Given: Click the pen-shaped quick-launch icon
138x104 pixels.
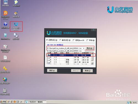Looking at the screenshot, I should point(21,102).
